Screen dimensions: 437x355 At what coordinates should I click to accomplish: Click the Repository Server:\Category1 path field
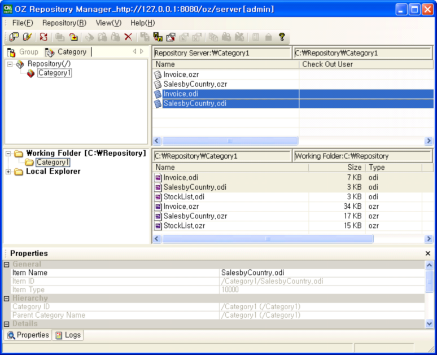click(x=222, y=53)
